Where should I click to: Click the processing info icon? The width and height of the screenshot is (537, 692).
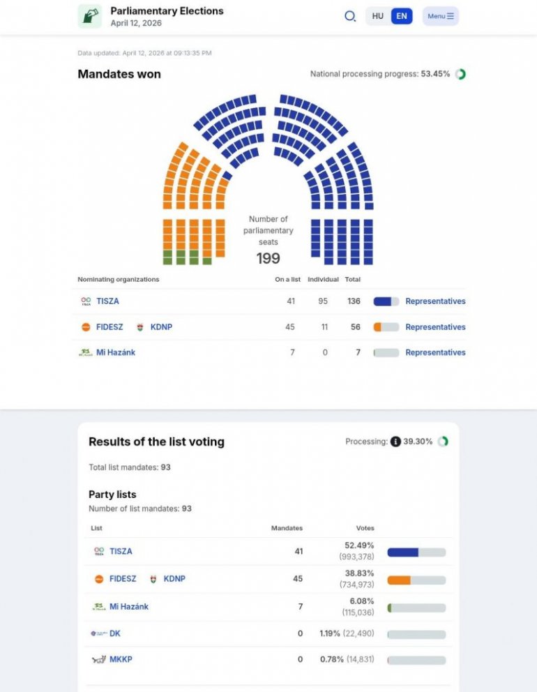[x=395, y=442]
